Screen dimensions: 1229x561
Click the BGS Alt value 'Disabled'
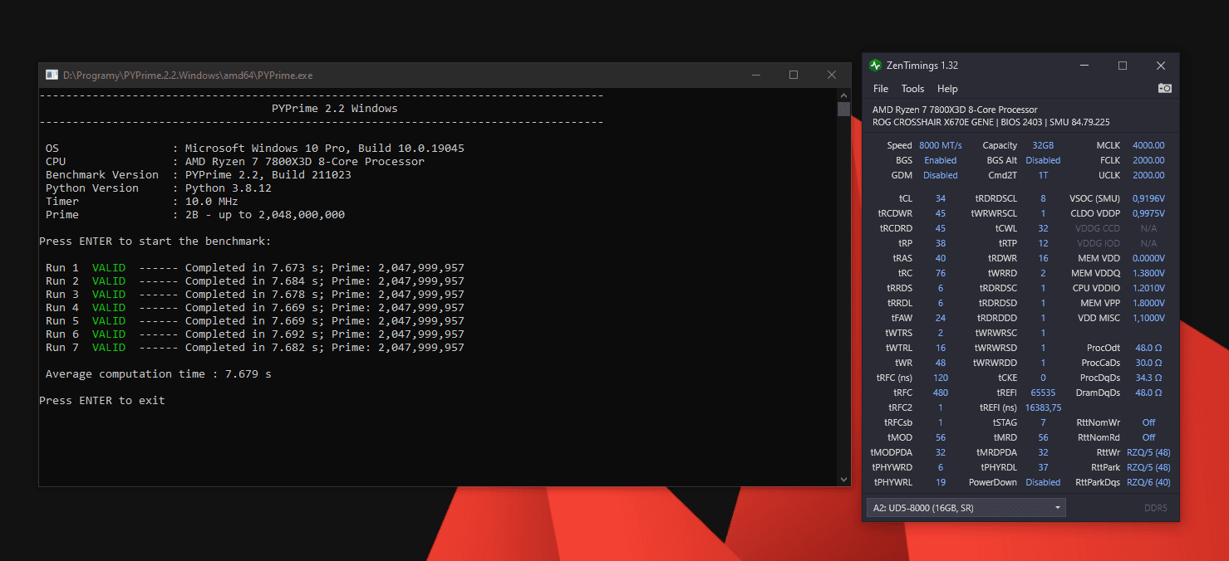pos(1043,160)
